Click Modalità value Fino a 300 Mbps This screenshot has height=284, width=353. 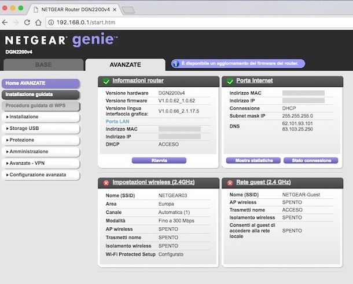click(176, 221)
